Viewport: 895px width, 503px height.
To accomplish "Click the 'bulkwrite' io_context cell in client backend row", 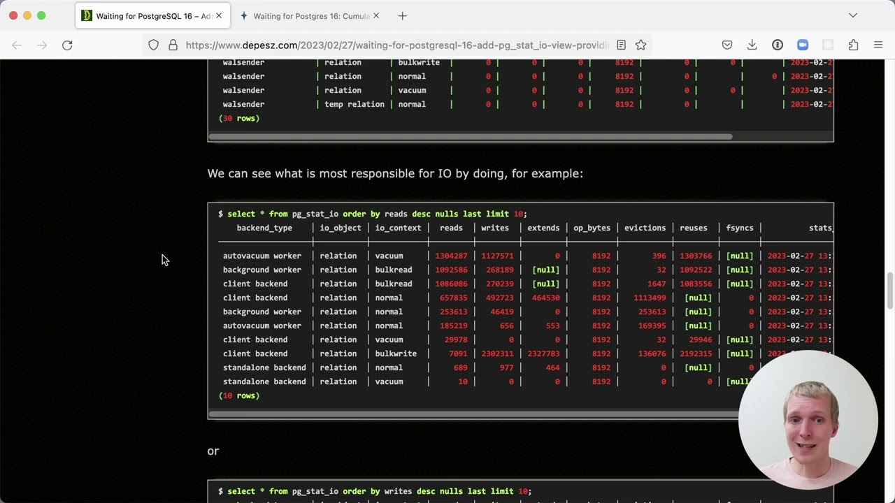I will 396,353.
